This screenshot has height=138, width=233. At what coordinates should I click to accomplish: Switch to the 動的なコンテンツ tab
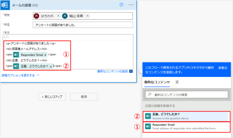click(157, 82)
